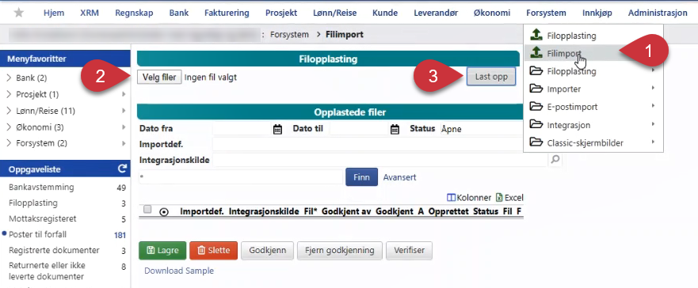The height and width of the screenshot is (288, 698).
Task: Open the Lønn/Reise menu
Action: (x=335, y=13)
